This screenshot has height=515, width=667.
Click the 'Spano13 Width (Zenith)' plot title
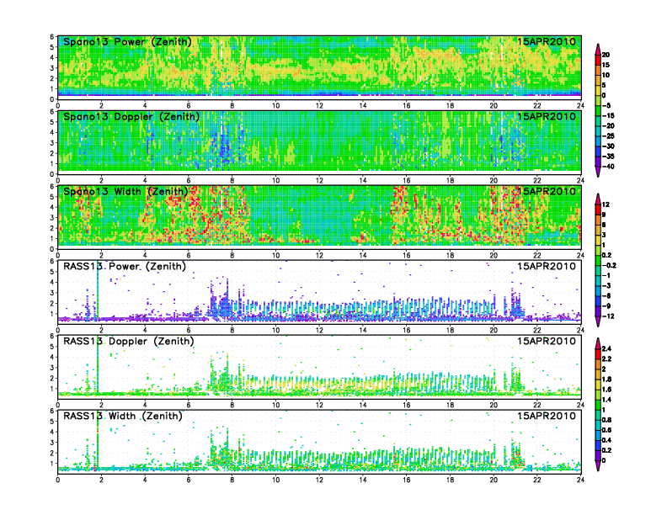tap(125, 192)
